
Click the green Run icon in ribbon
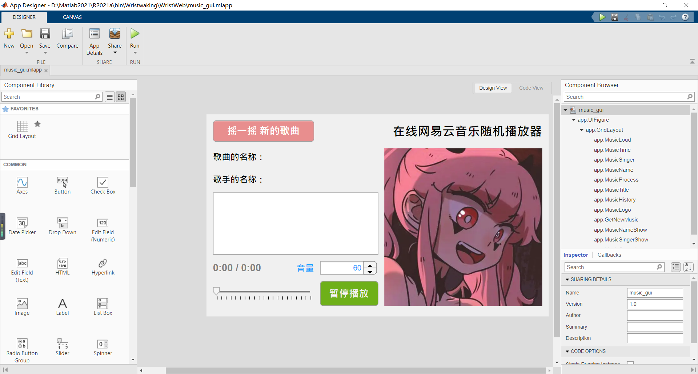click(135, 34)
